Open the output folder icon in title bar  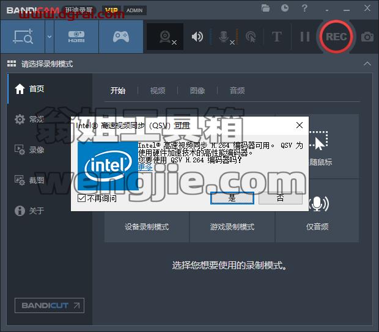[x=265, y=8]
